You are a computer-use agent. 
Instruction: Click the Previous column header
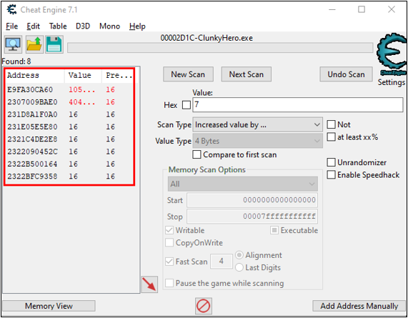click(118, 76)
